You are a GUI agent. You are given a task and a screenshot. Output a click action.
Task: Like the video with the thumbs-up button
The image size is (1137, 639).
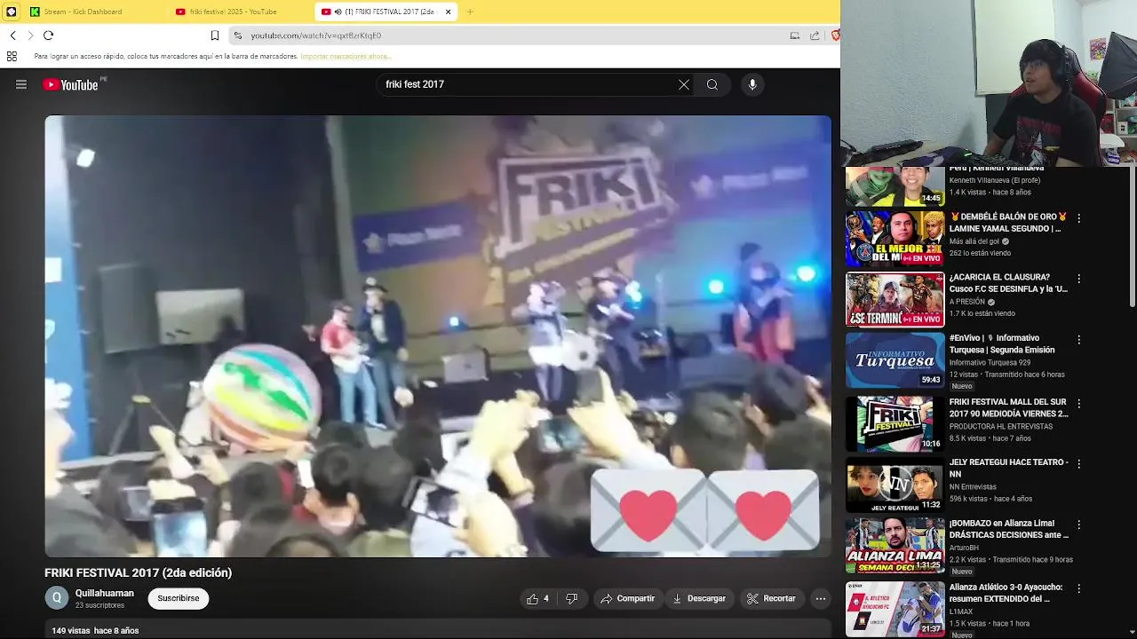click(x=538, y=598)
